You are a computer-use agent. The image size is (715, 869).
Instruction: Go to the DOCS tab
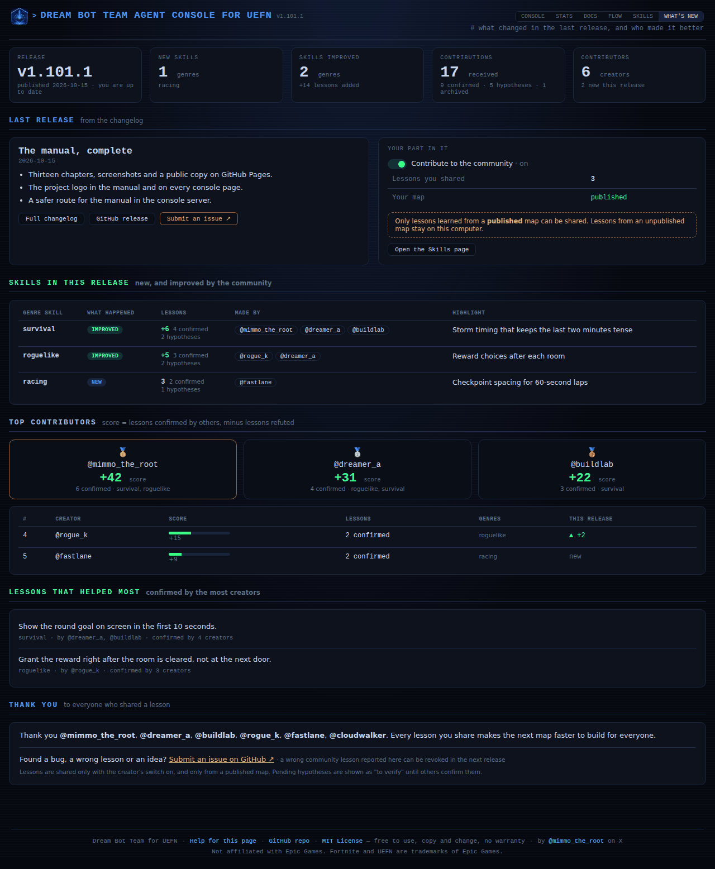point(590,16)
